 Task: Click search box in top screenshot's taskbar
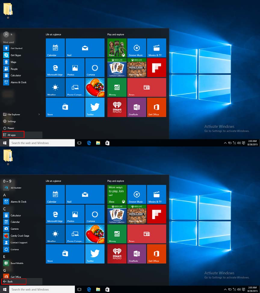(42, 143)
